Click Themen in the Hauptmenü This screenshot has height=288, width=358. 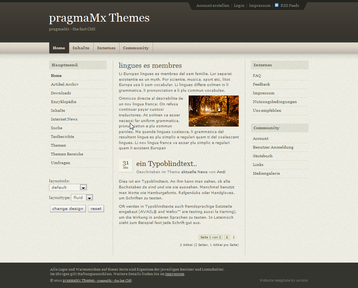(58, 146)
